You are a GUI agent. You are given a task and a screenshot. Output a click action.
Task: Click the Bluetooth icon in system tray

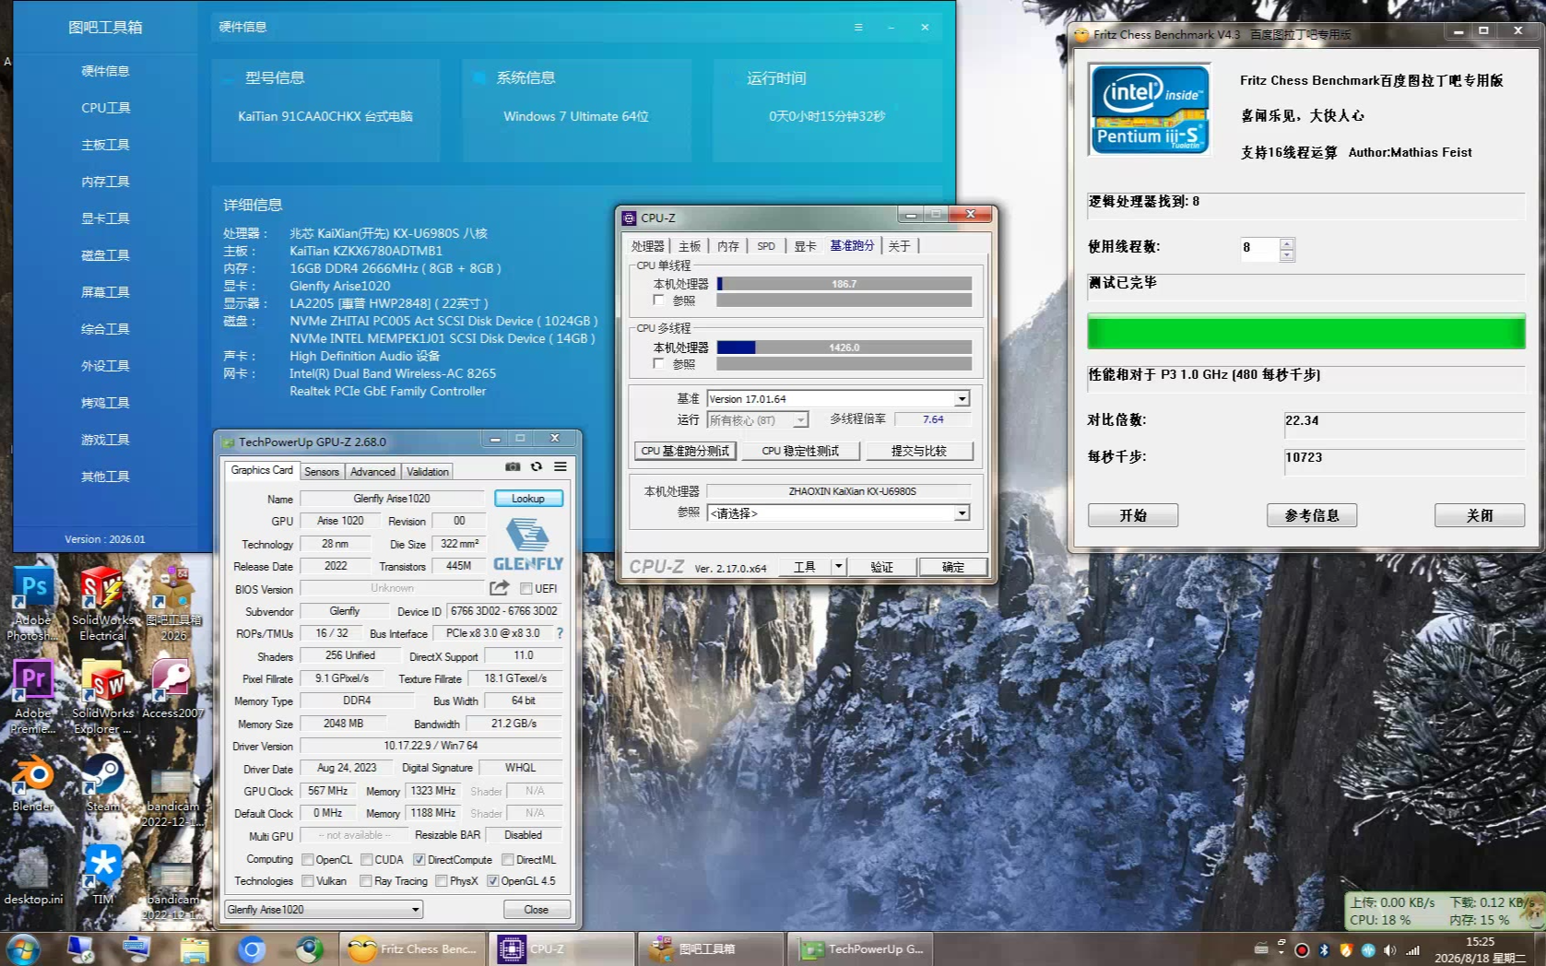[x=1324, y=950]
